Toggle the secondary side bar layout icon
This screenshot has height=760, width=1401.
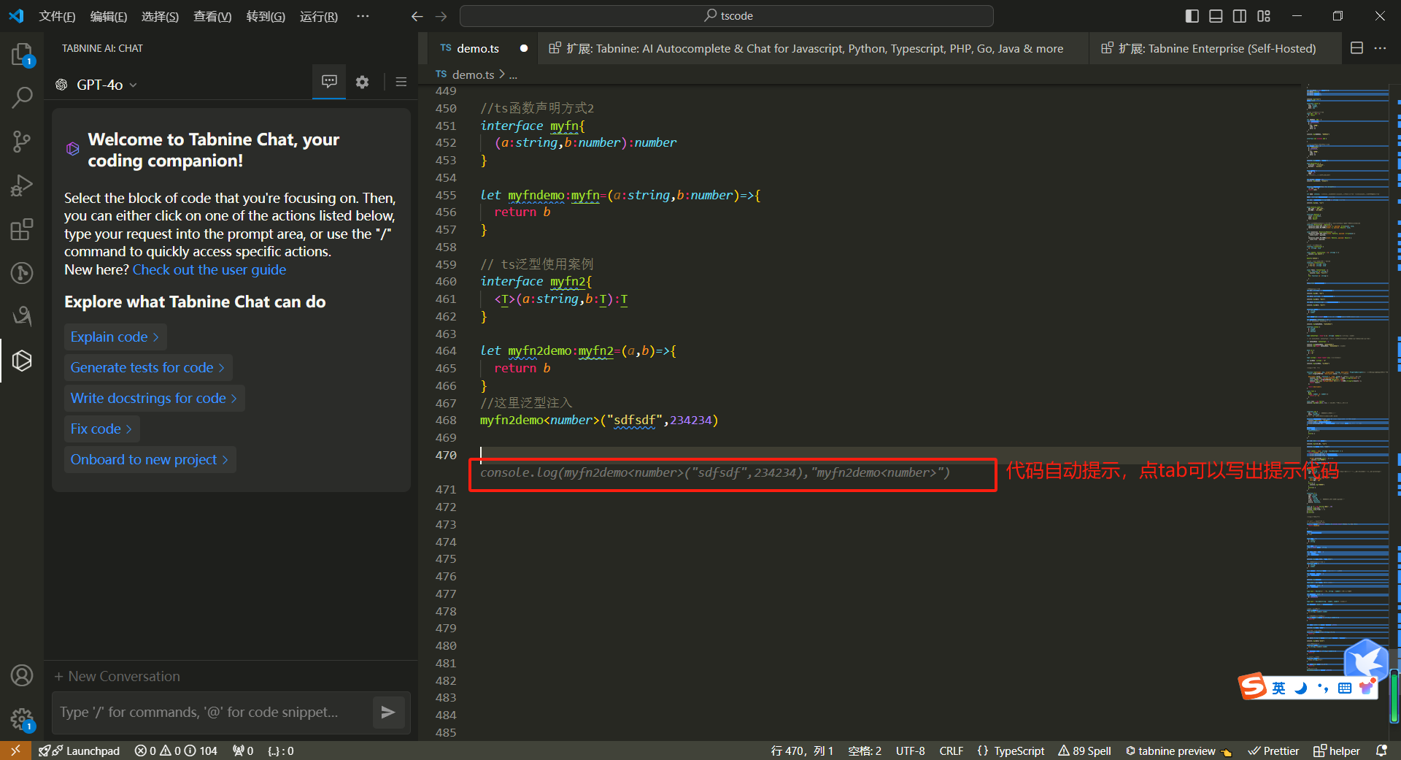[x=1240, y=16]
